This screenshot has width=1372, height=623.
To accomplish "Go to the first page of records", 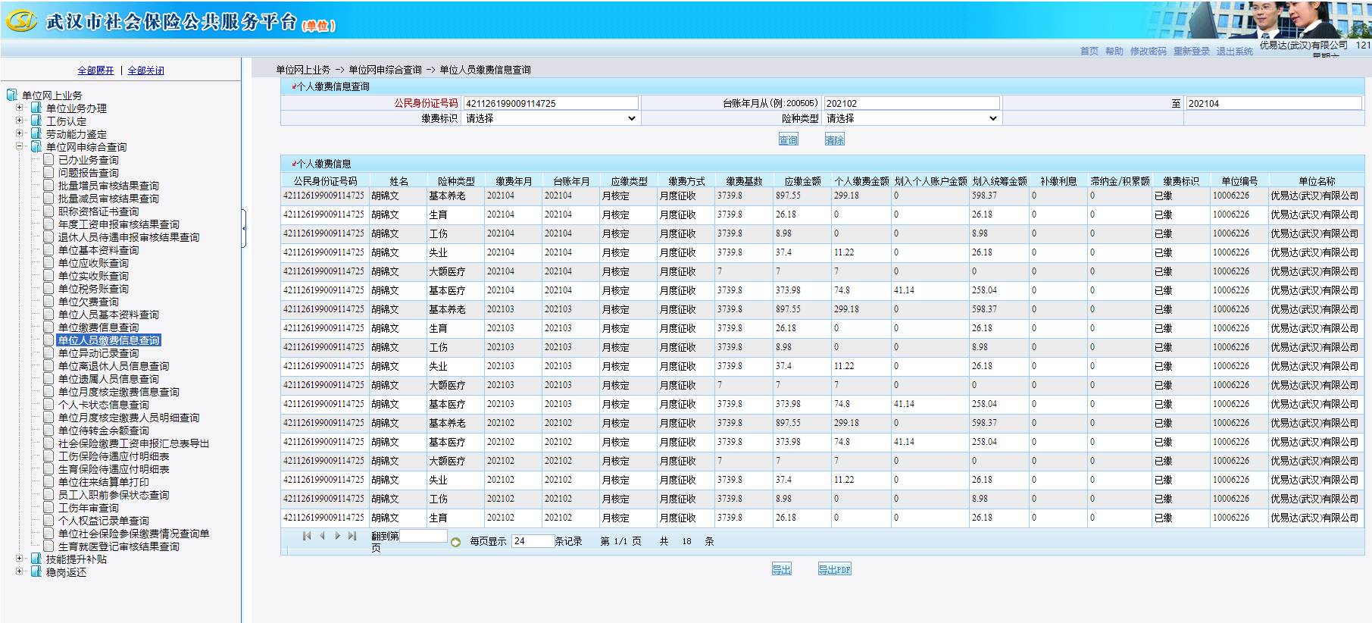I will [307, 536].
